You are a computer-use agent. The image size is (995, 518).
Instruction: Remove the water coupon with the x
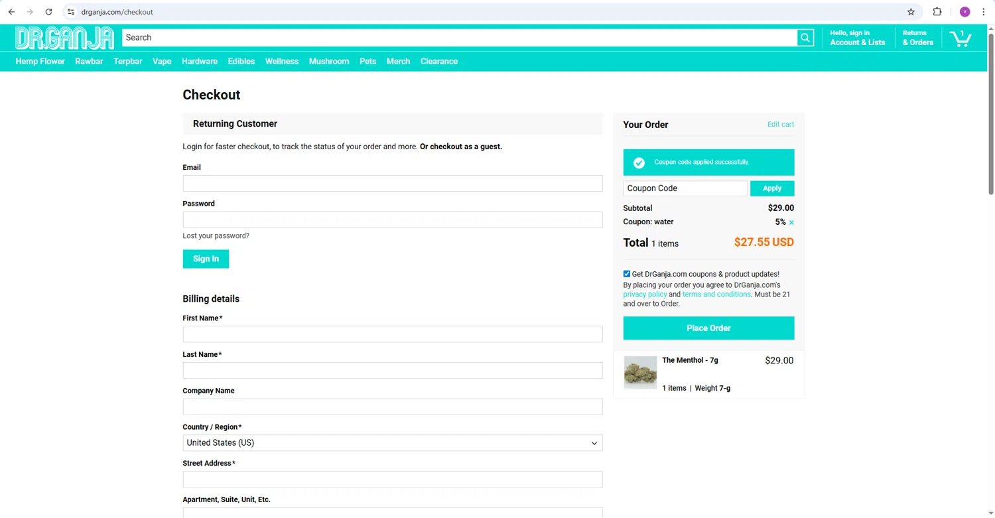(x=791, y=222)
